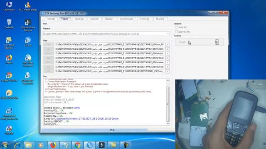Screen dimensions: 266x149
Task: Enable the Write NV checkbox
Action: 177,27
